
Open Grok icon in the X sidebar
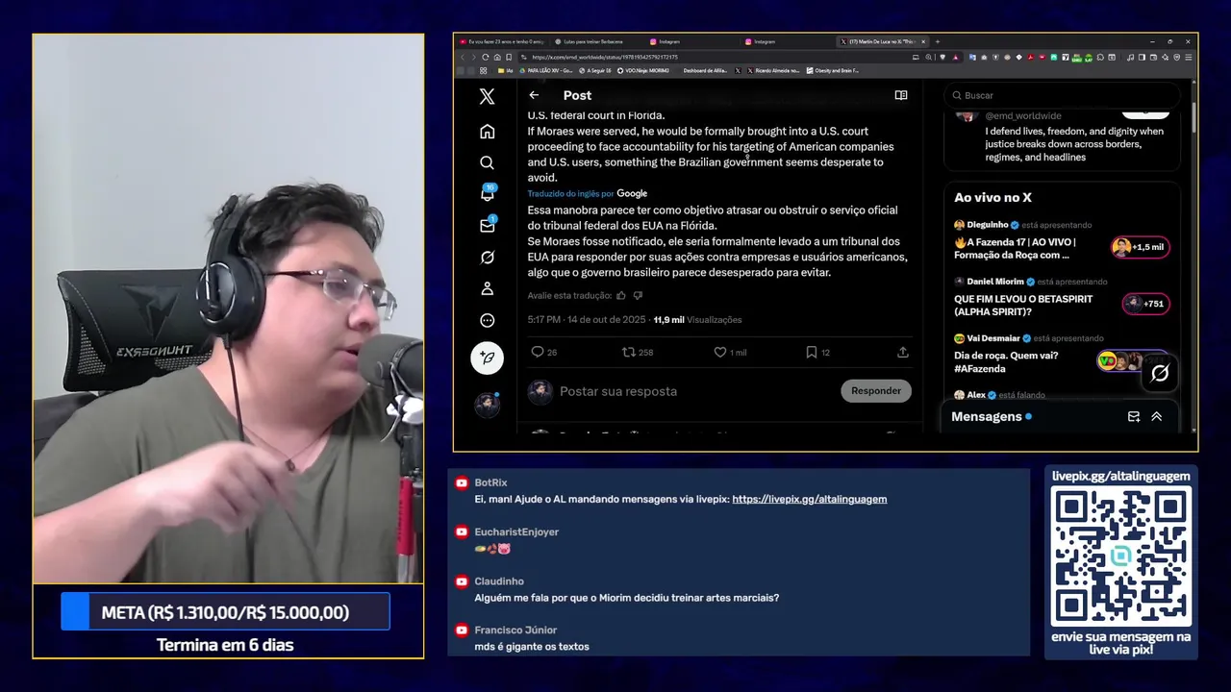click(487, 257)
